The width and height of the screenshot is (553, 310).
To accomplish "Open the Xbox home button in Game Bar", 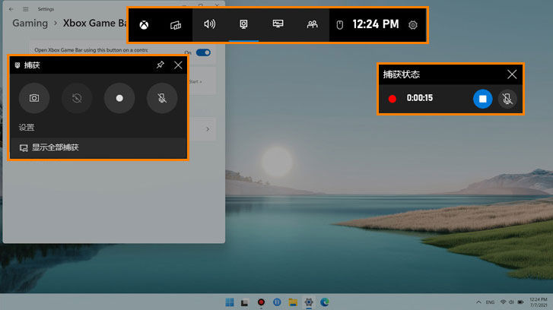I will click(144, 24).
